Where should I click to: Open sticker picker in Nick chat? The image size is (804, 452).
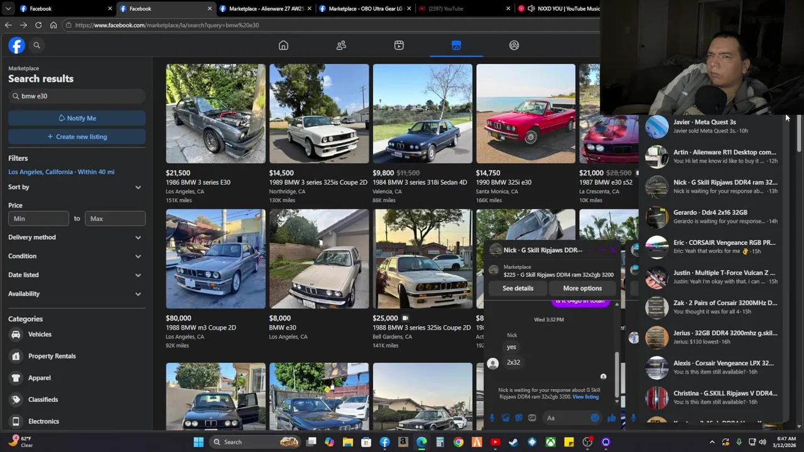coord(519,418)
